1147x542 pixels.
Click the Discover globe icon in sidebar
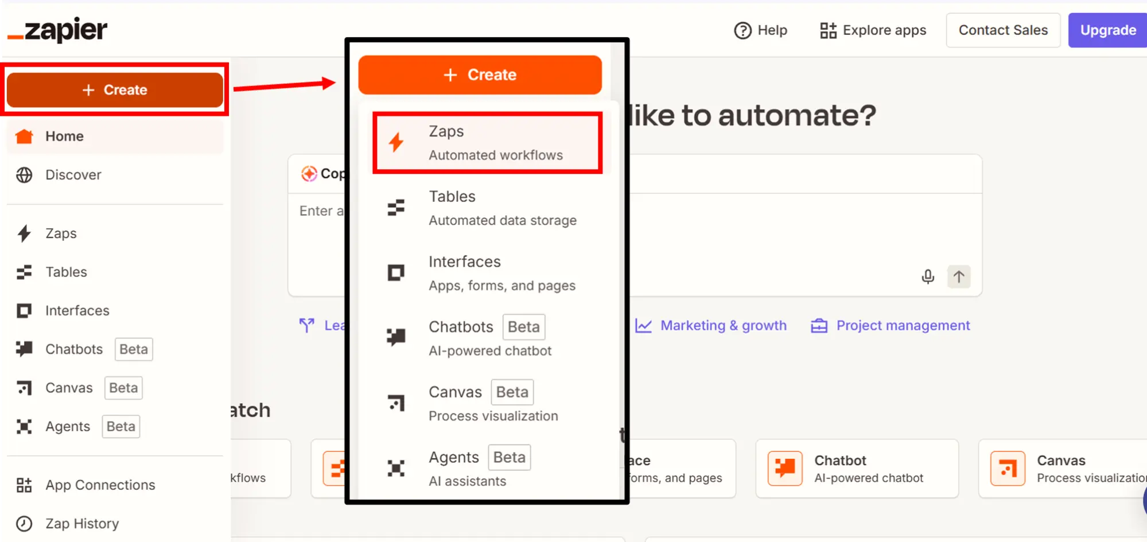(24, 175)
